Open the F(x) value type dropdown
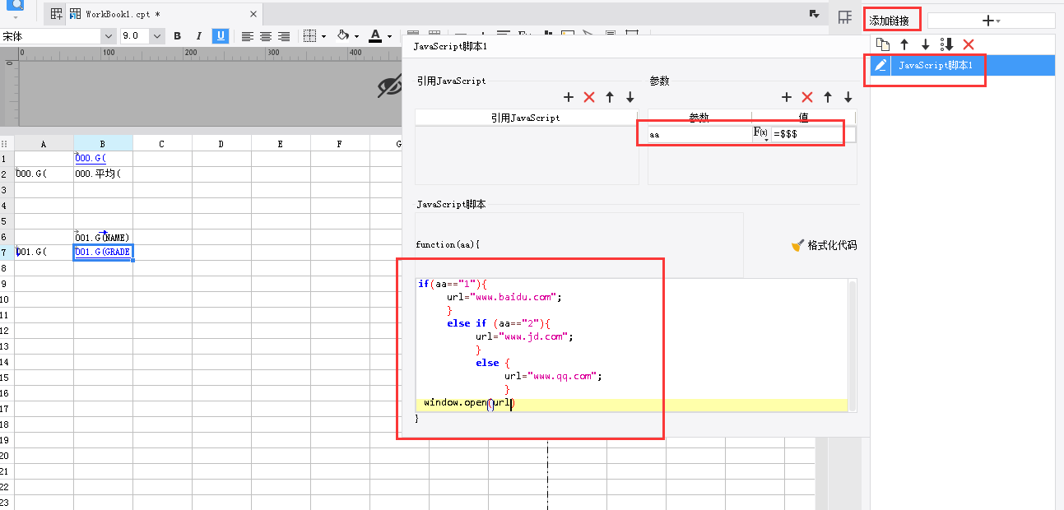Image resolution: width=1064 pixels, height=510 pixels. pos(760,133)
